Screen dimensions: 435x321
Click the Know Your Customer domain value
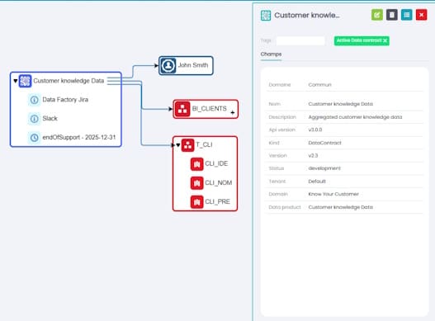333,194
